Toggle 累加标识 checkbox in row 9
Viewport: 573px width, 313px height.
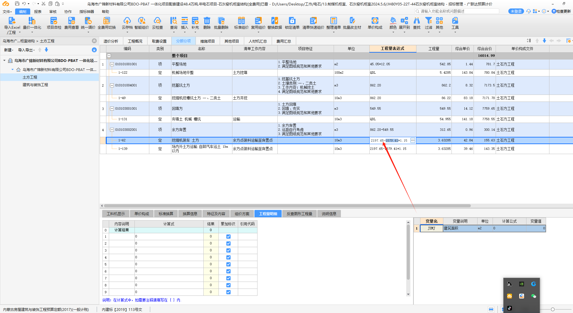228,292
